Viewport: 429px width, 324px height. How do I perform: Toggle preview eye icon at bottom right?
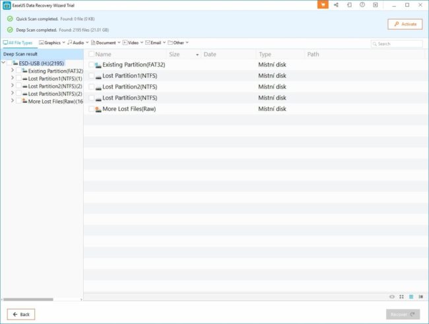click(x=392, y=297)
